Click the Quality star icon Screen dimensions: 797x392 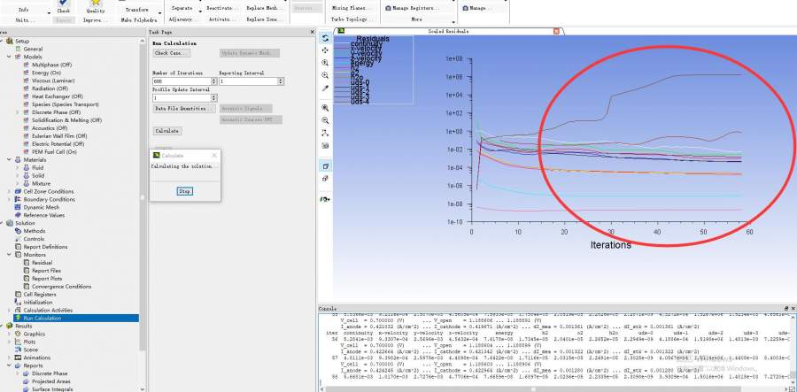coord(95,4)
